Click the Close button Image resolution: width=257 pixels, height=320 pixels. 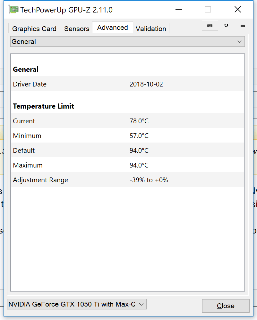226,306
